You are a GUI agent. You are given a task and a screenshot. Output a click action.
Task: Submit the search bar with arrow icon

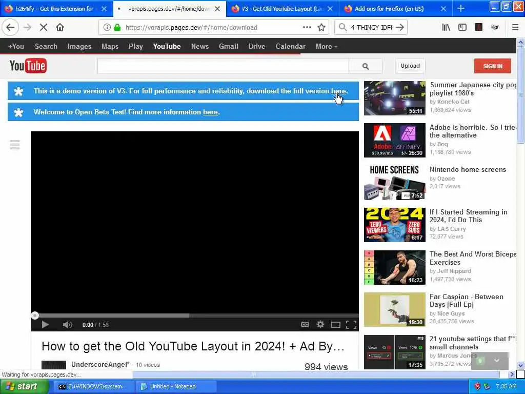click(400, 27)
